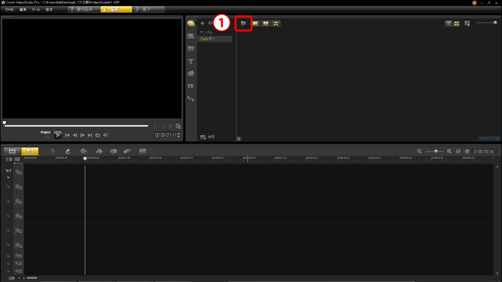Toggle show/hide videos in library

point(255,23)
